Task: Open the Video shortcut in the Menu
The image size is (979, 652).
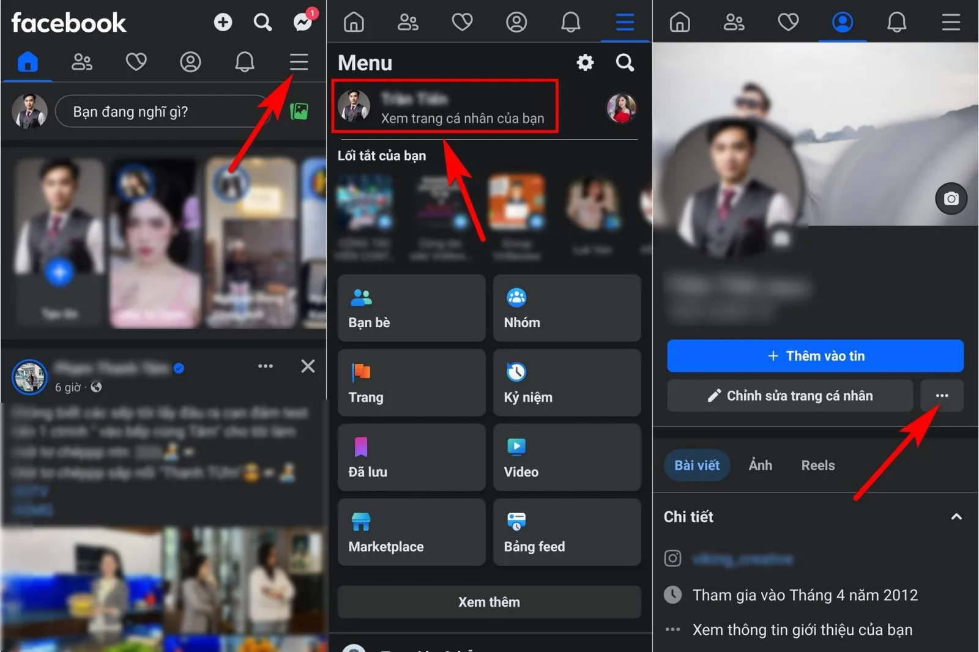Action: 567,458
